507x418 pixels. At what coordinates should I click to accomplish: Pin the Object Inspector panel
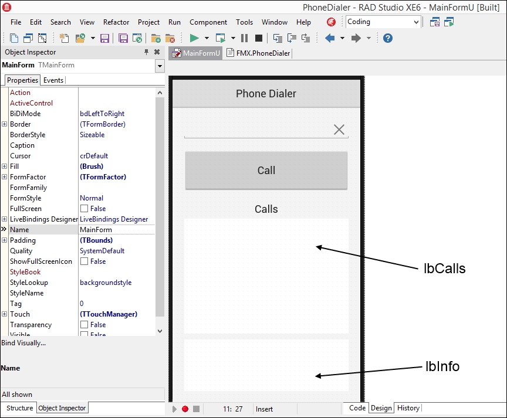click(x=147, y=52)
